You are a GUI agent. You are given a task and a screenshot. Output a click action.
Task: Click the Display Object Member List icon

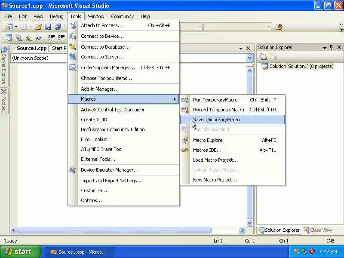(x=9, y=38)
